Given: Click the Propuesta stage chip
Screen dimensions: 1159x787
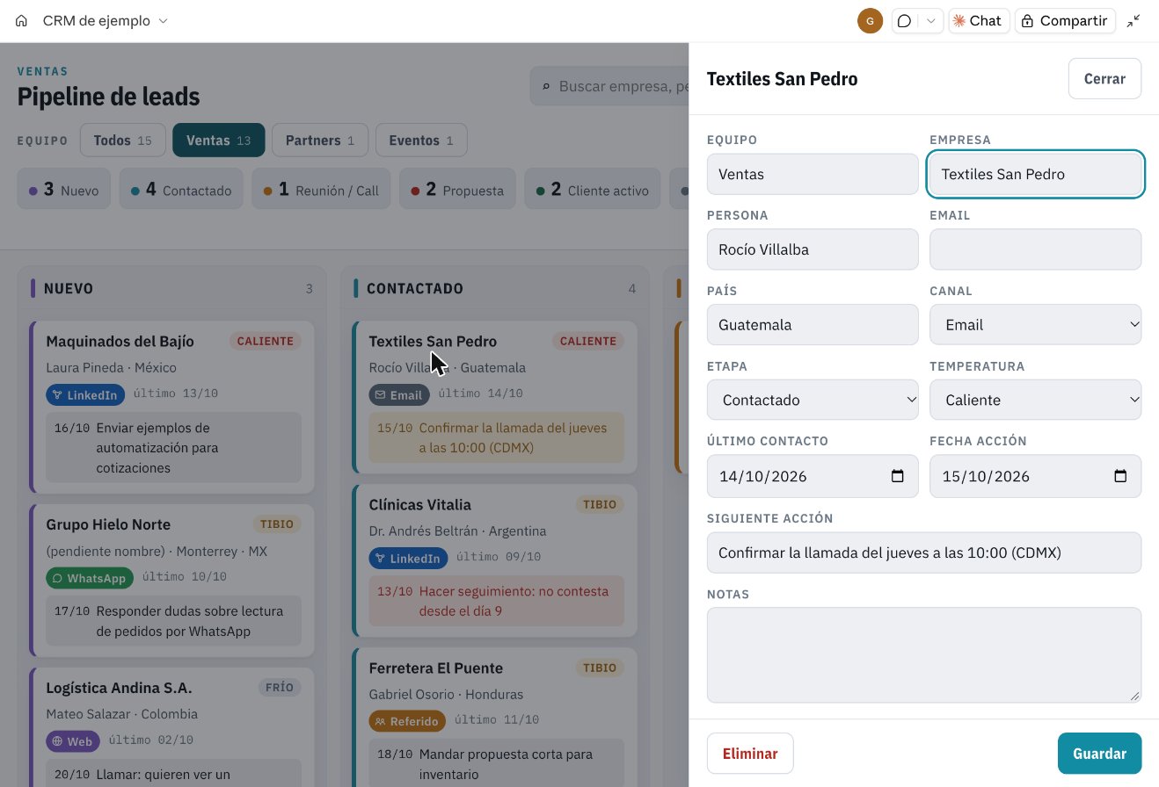Looking at the screenshot, I should pos(458,189).
